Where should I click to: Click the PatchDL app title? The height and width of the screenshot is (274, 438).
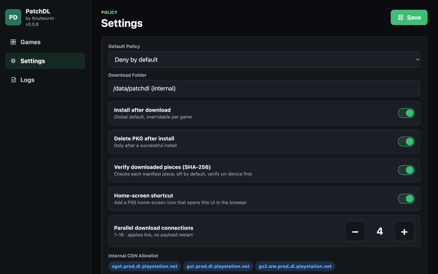38,11
